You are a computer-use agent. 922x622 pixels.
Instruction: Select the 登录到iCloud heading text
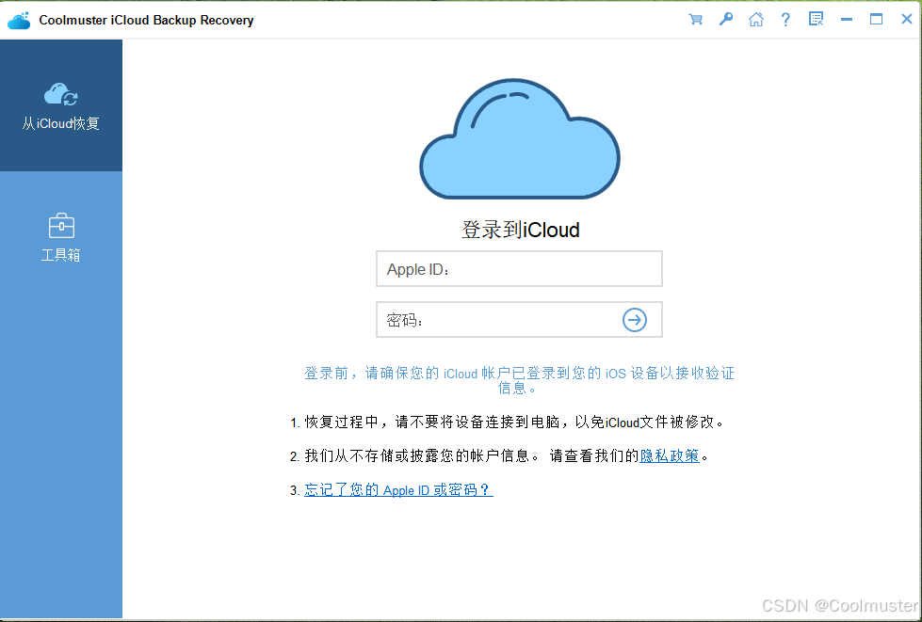520,230
